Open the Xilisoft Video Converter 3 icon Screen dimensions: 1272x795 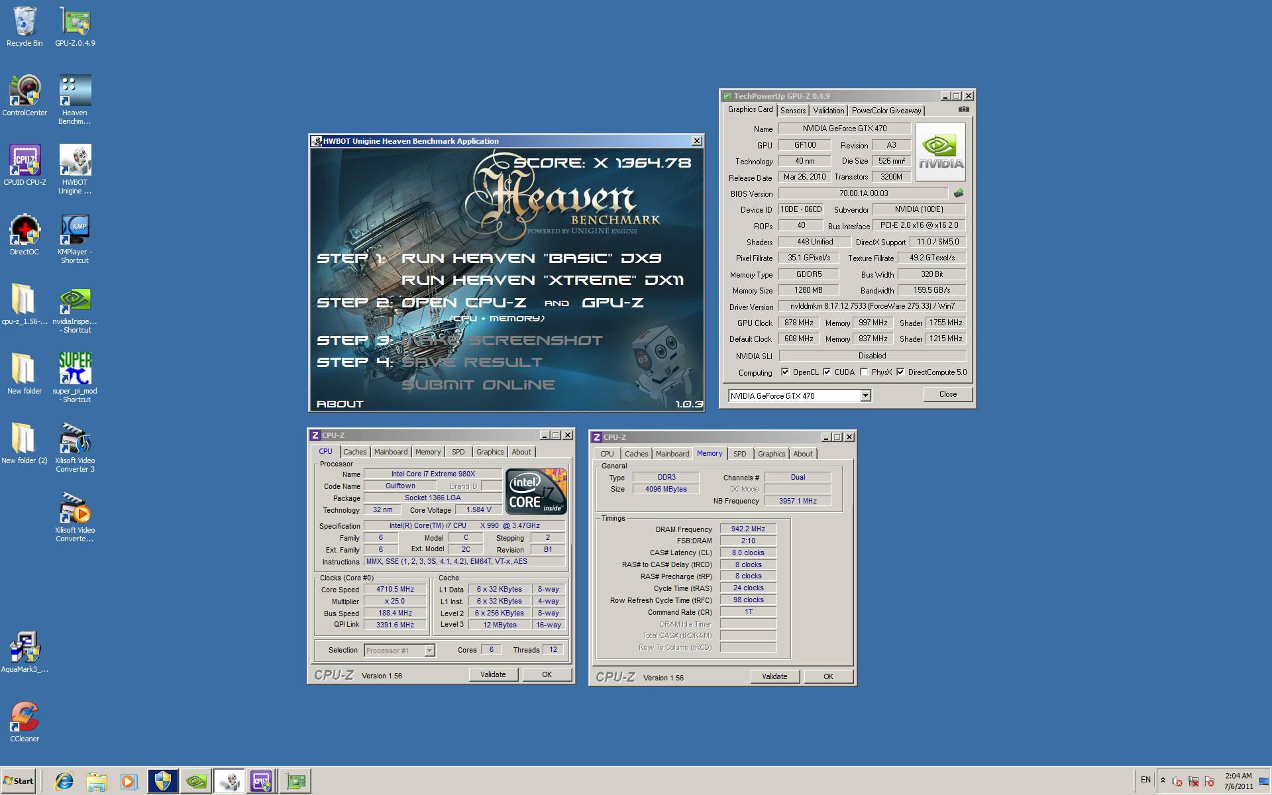pyautogui.click(x=75, y=449)
